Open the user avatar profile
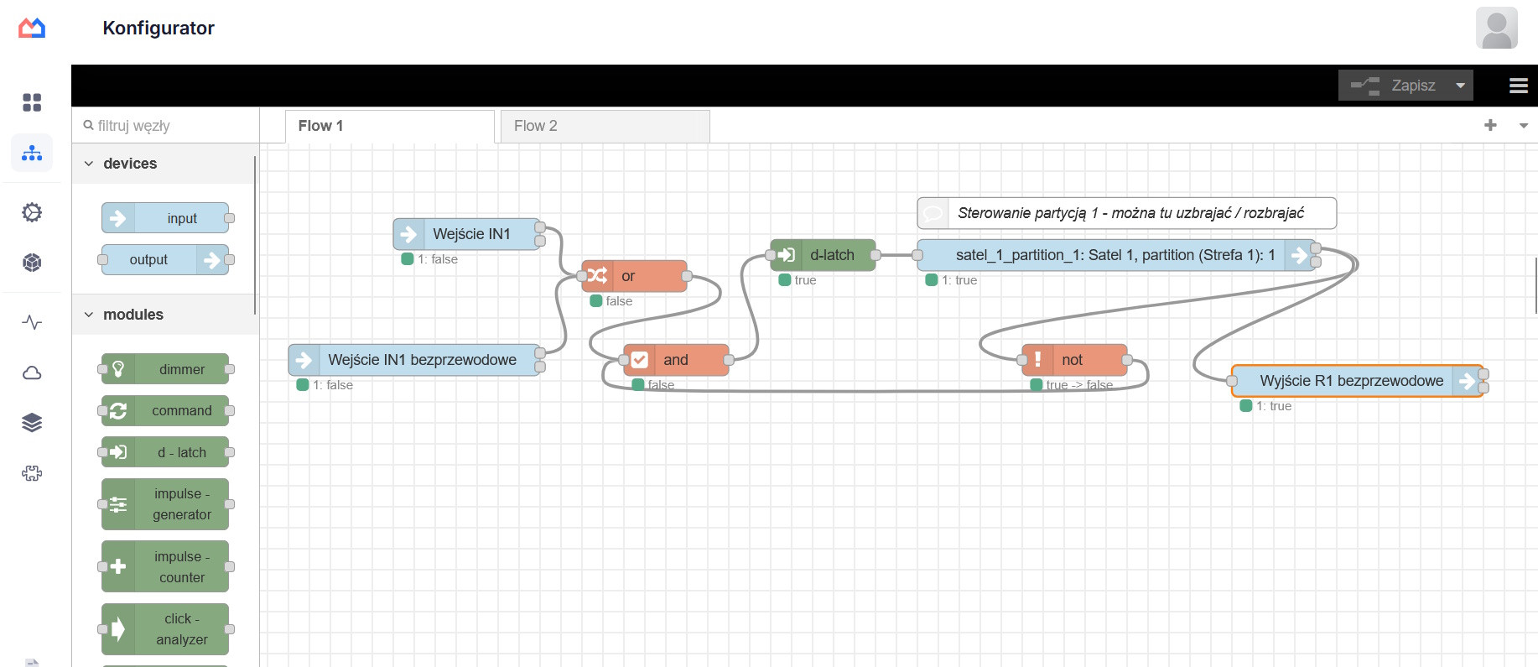The height and width of the screenshot is (667, 1538). (1497, 28)
